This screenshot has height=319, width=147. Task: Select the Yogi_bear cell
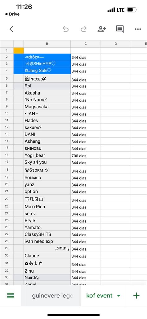[47, 155]
